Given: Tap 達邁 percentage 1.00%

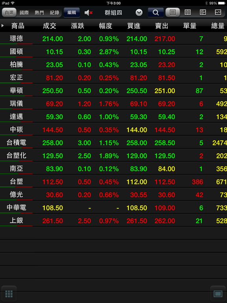Looking at the screenshot, I should point(109,117).
